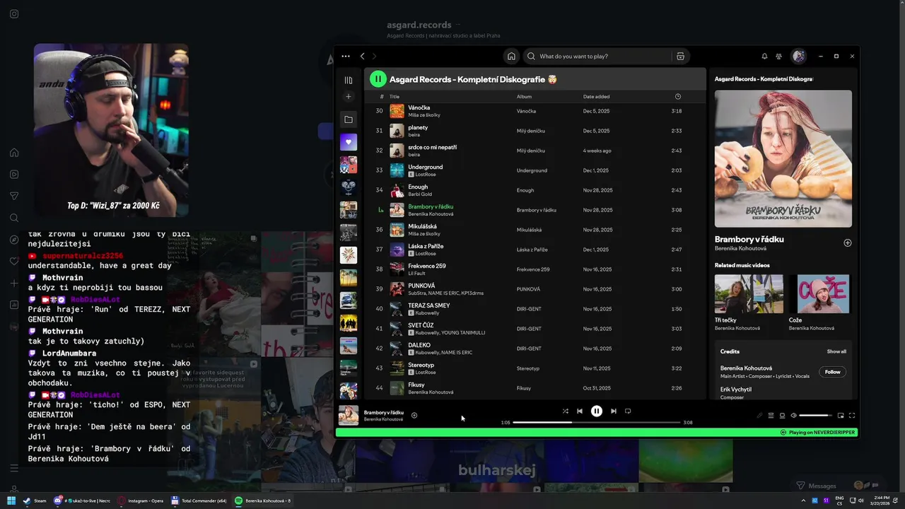
Task: Seek within the song progress bar
Action: click(x=597, y=422)
